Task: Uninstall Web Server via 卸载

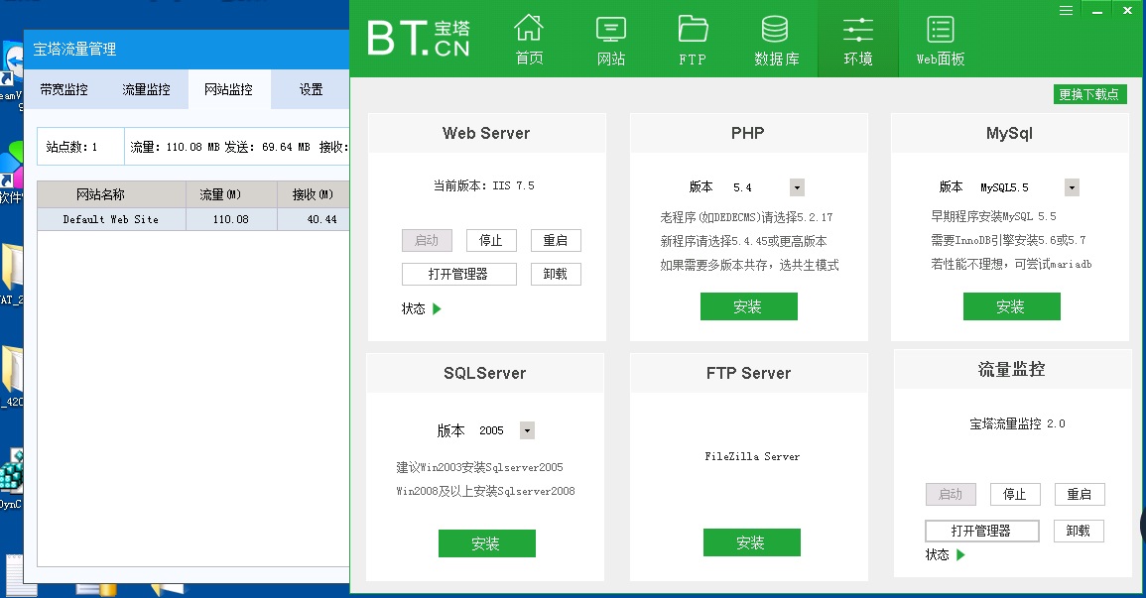Action: point(556,274)
